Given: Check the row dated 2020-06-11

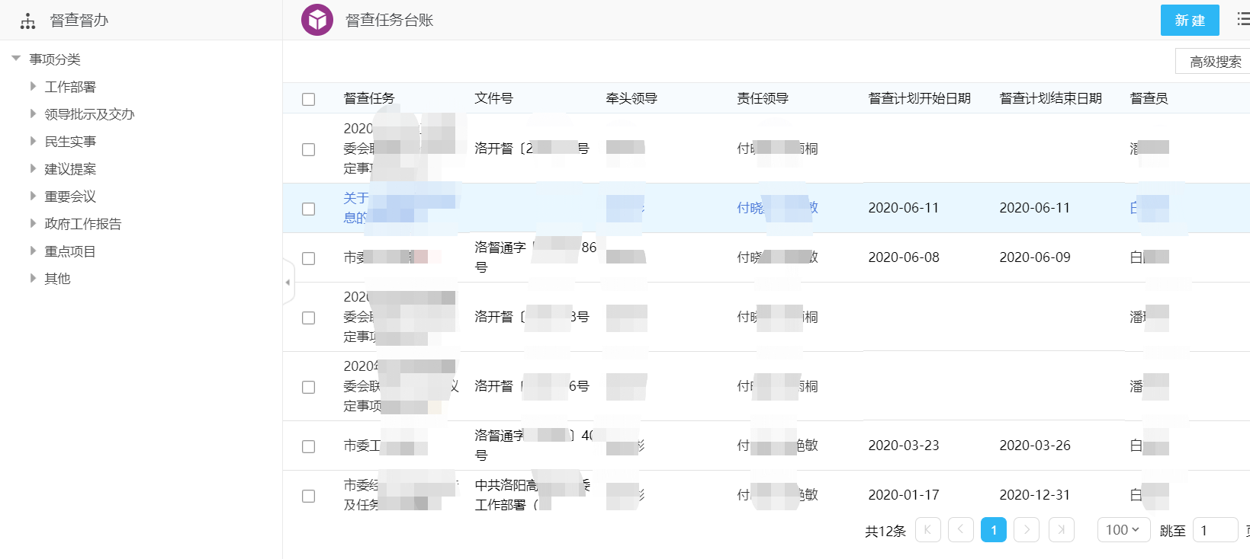Looking at the screenshot, I should (309, 209).
